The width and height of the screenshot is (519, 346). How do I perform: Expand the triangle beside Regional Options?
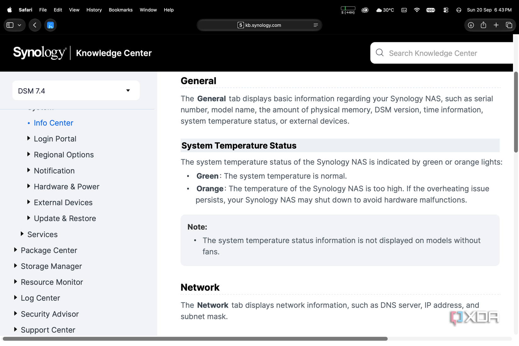click(29, 154)
